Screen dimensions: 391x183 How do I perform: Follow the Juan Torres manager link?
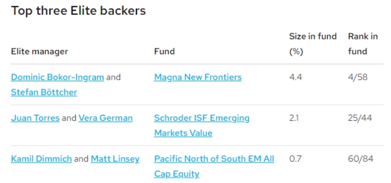point(35,118)
